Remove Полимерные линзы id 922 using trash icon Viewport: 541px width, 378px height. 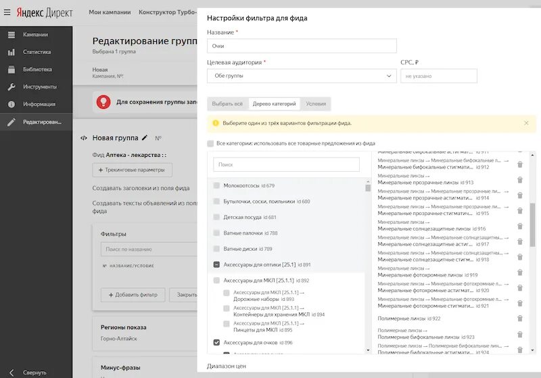[519, 318]
